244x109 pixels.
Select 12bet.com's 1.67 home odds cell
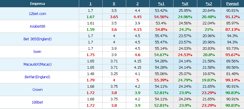tap(91, 17)
